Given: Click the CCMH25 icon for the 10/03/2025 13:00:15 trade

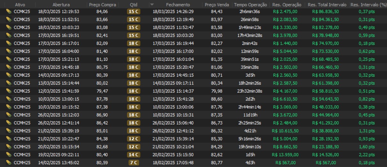Looking at the screenshot, I should tap(8, 99).
